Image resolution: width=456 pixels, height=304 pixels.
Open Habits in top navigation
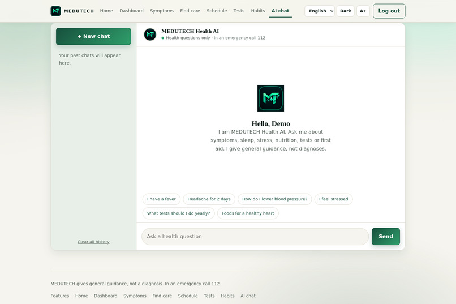(258, 11)
